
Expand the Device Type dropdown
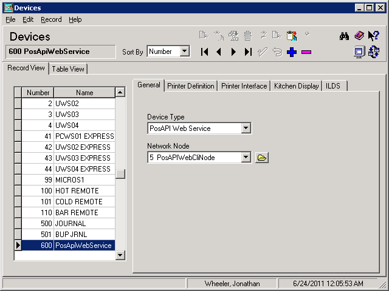(x=246, y=128)
